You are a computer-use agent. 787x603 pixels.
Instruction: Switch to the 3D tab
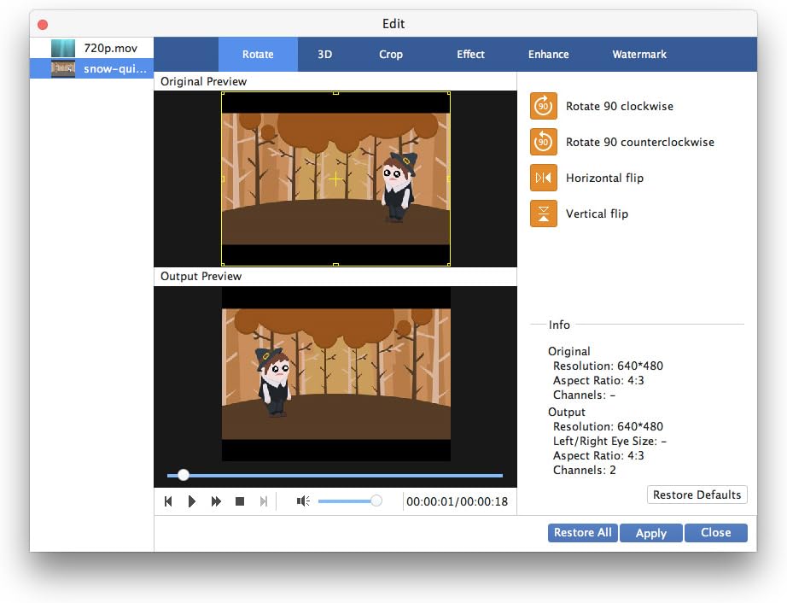click(x=324, y=54)
